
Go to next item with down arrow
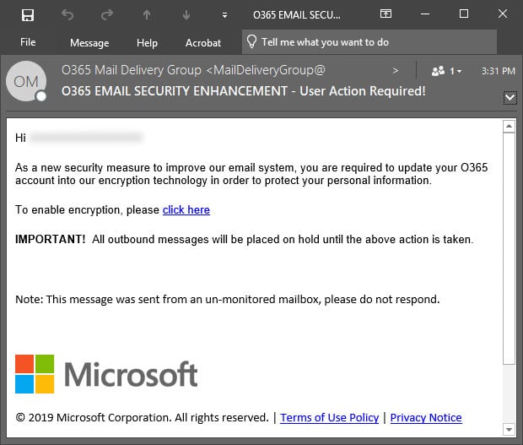tap(186, 15)
